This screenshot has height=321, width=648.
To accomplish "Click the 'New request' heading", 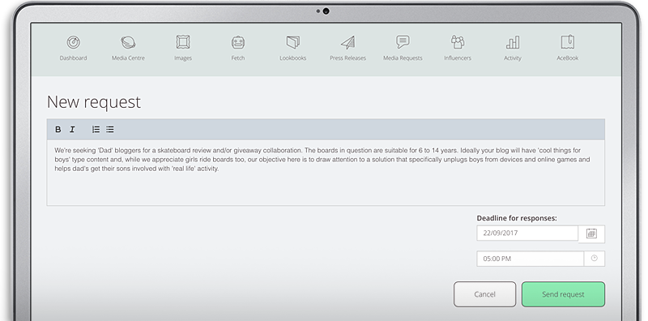I will 94,102.
